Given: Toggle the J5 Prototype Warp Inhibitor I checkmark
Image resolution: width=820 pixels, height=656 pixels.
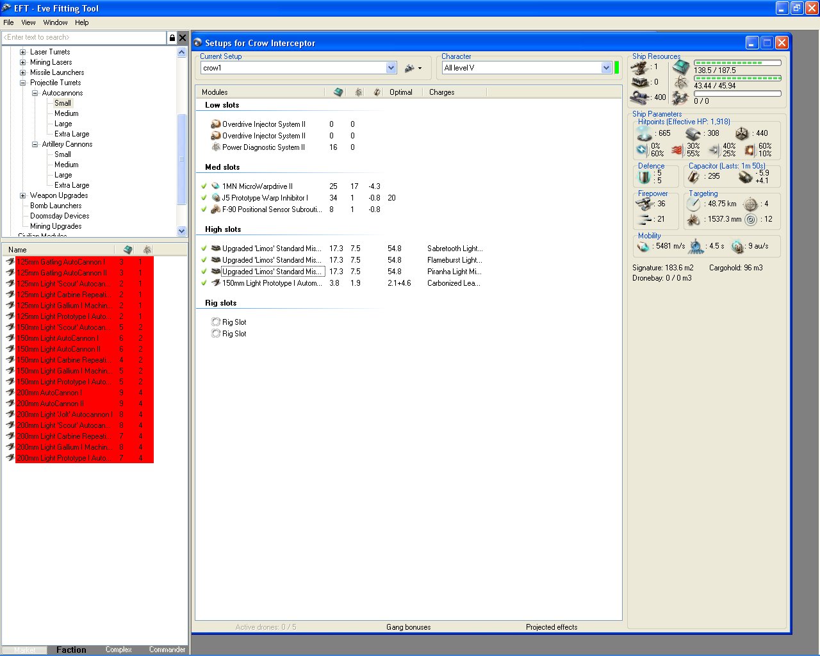Looking at the screenshot, I should [204, 198].
